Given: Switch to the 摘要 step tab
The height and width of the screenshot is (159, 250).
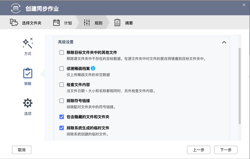Looking at the screenshot, I should click(129, 23).
